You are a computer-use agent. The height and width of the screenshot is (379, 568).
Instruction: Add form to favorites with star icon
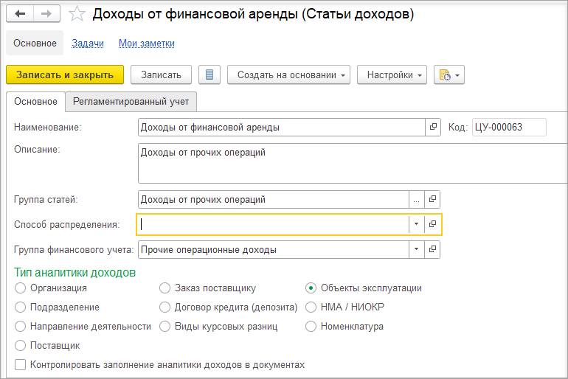[76, 14]
